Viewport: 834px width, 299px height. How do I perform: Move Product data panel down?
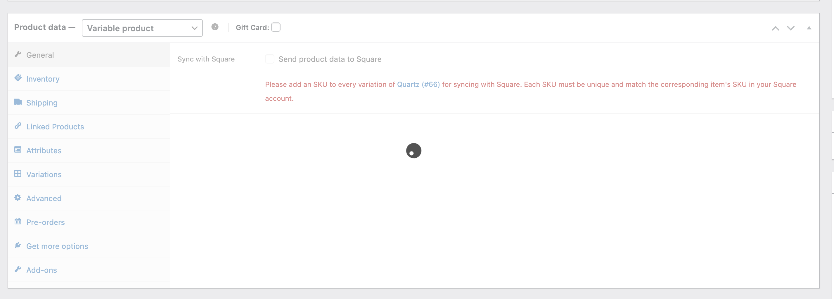coord(791,29)
